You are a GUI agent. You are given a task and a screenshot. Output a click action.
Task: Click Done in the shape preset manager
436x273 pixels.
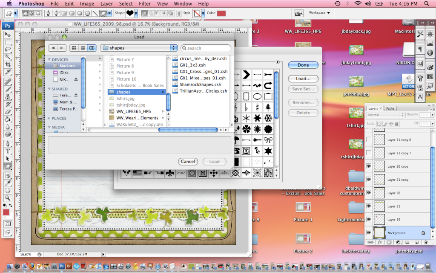coord(303,65)
